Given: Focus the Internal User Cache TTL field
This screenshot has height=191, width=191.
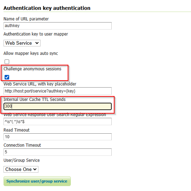Looking at the screenshot, I should (x=57, y=106).
